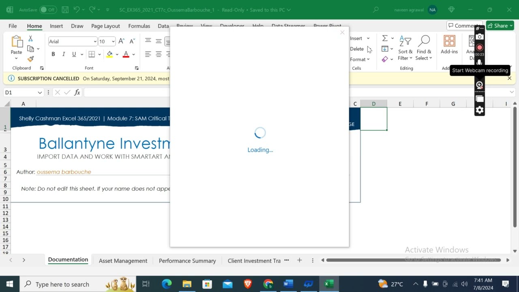Screen dimensions: 519x292
Task: Open the fill color dropdown arrow
Action: (117, 54)
